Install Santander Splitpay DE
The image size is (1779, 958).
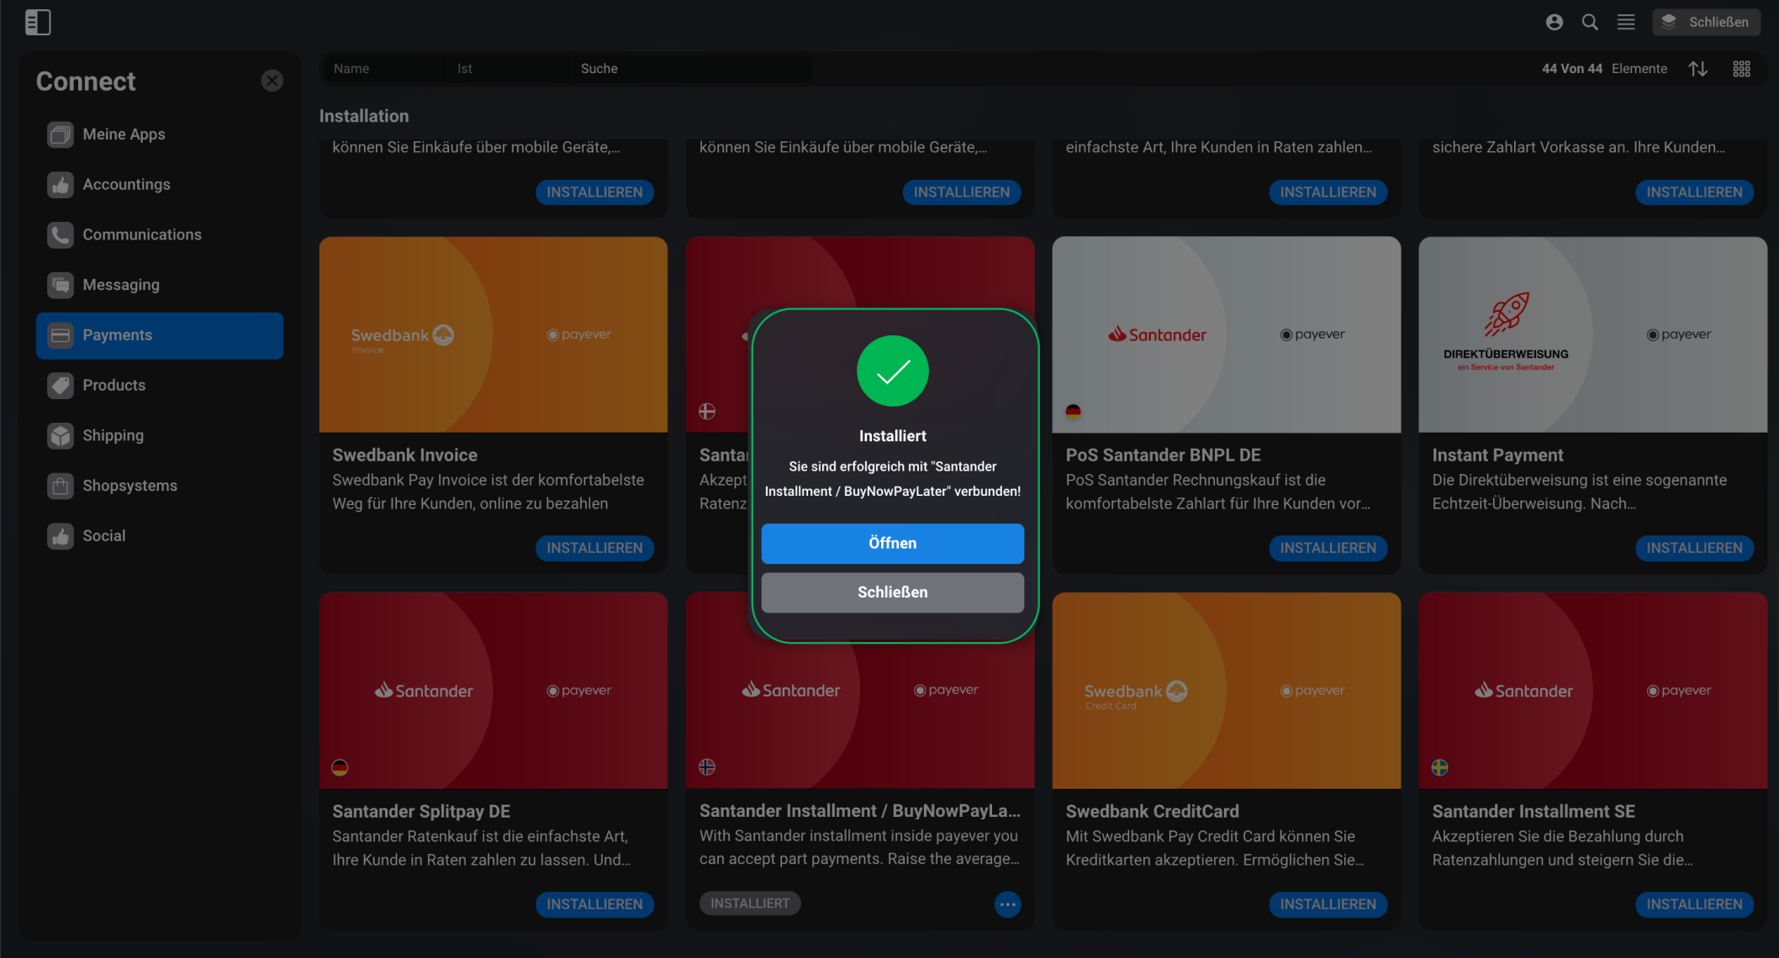(x=594, y=904)
